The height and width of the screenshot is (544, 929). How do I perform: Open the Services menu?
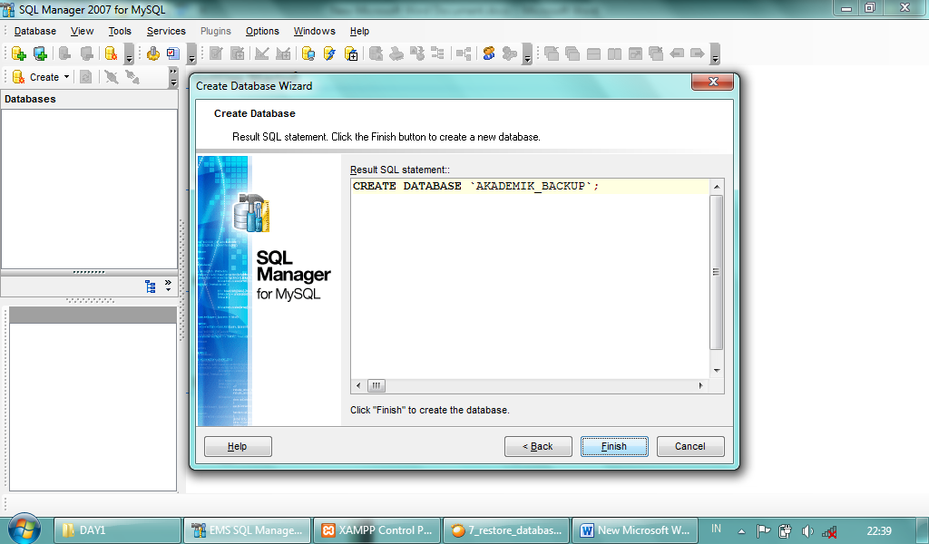pos(166,32)
